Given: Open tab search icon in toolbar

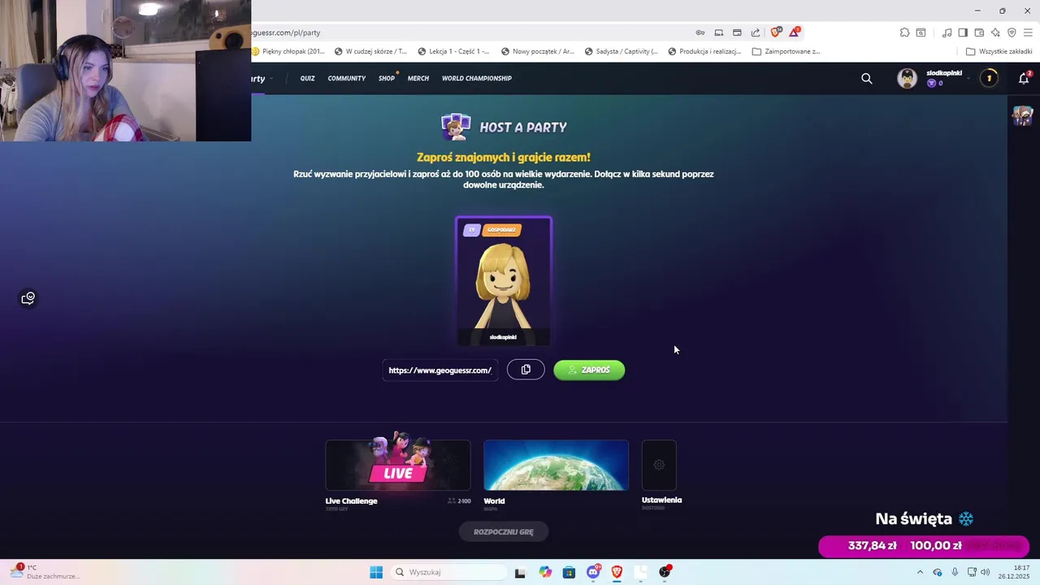Looking at the screenshot, I should pos(921,32).
